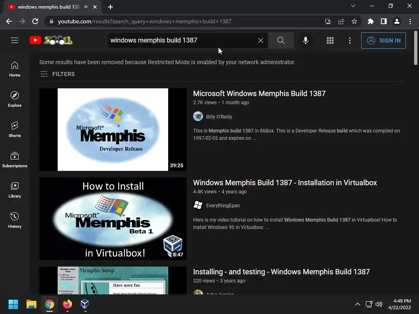This screenshot has height=314, width=419.
Task: Click the SIGN IN button
Action: click(383, 40)
